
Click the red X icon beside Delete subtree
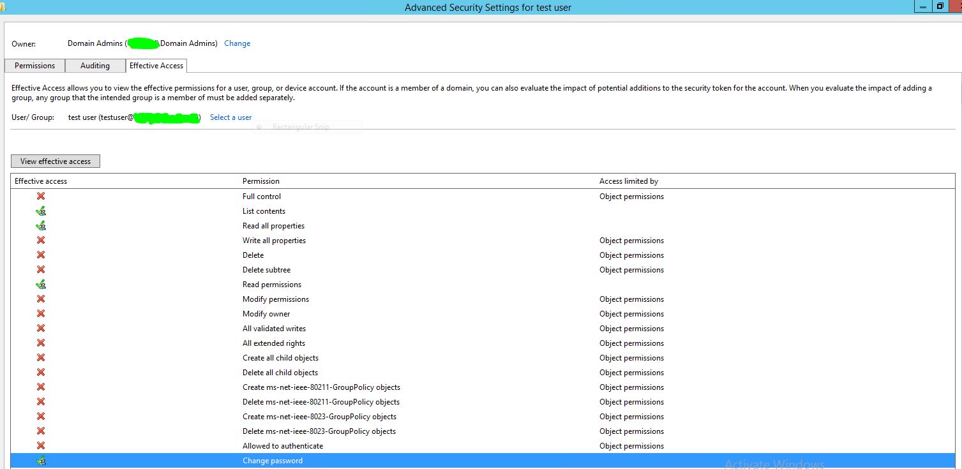[x=41, y=270]
